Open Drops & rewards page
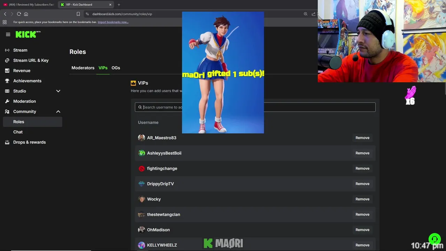 [x=30, y=142]
